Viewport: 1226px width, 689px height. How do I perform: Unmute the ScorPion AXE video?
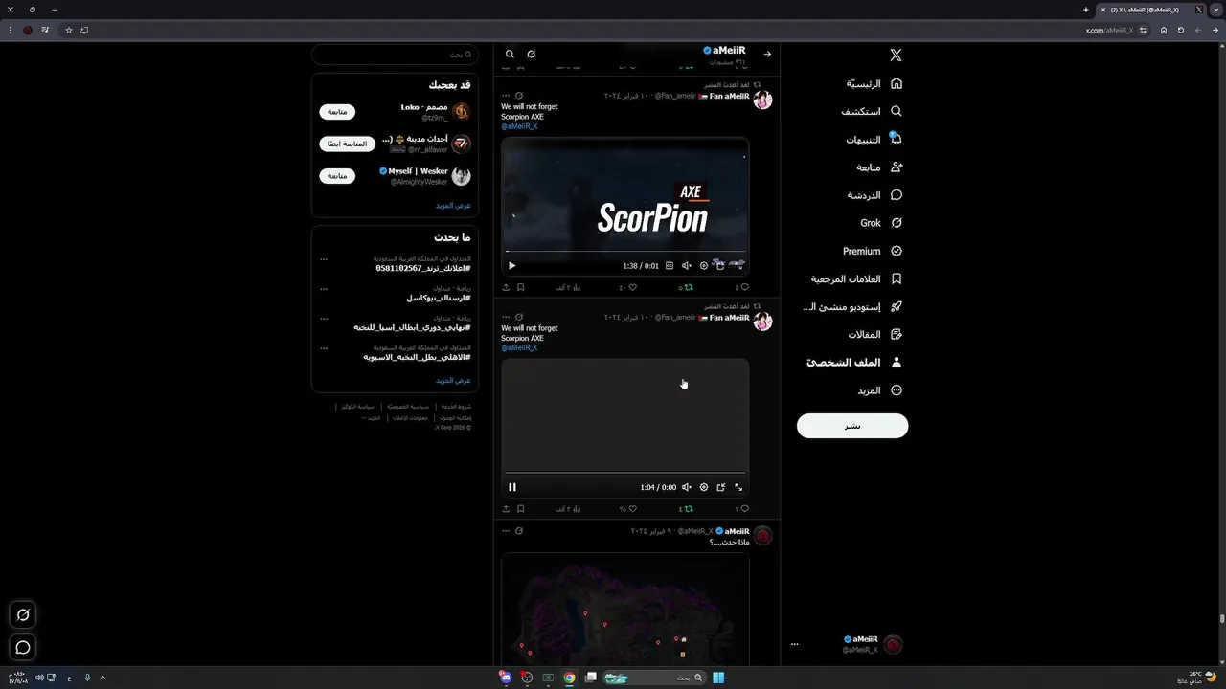[687, 266]
